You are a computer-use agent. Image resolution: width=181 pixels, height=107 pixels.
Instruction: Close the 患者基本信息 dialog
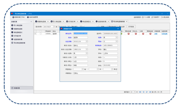pyautogui.click(x=118, y=29)
